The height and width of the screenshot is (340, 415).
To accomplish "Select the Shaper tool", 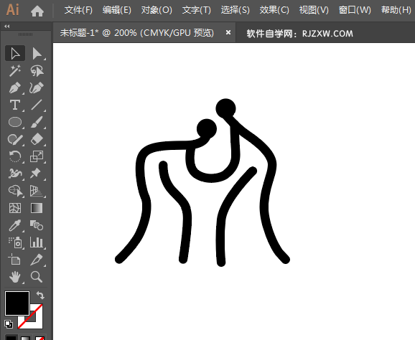I will point(15,139).
